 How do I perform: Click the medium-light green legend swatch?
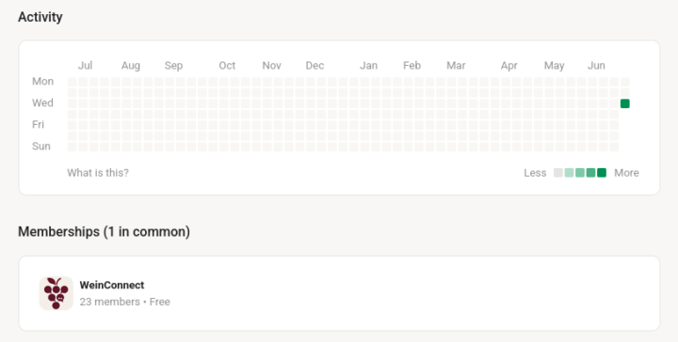coord(580,173)
